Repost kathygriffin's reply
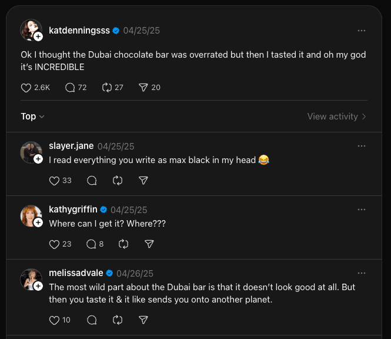The image size is (391, 339). tap(123, 244)
